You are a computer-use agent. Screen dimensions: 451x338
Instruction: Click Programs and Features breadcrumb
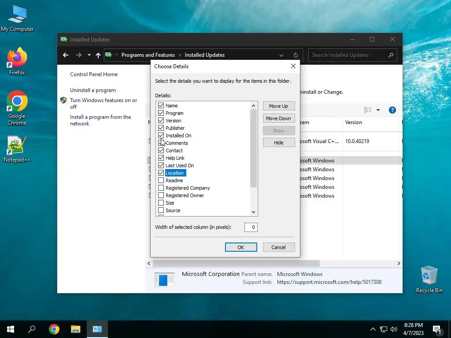point(148,55)
